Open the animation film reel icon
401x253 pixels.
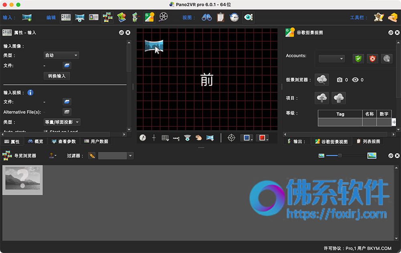click(163, 17)
